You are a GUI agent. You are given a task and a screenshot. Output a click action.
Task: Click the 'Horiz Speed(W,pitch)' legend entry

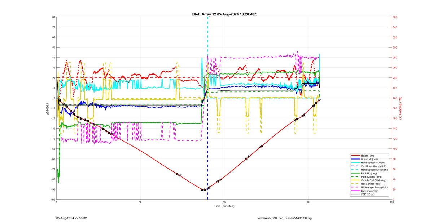(x=374, y=162)
